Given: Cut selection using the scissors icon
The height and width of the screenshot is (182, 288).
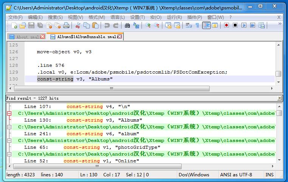Looking at the screenshot, I should pyautogui.click(x=78, y=25).
